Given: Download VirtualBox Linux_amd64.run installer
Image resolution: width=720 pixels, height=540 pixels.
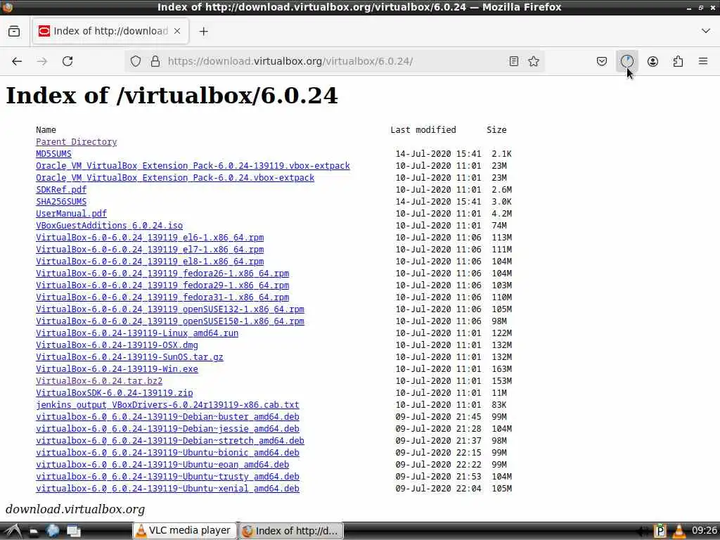Looking at the screenshot, I should coord(137,333).
